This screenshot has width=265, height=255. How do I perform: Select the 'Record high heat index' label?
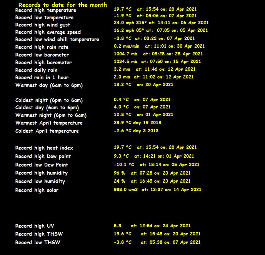coord(44,148)
